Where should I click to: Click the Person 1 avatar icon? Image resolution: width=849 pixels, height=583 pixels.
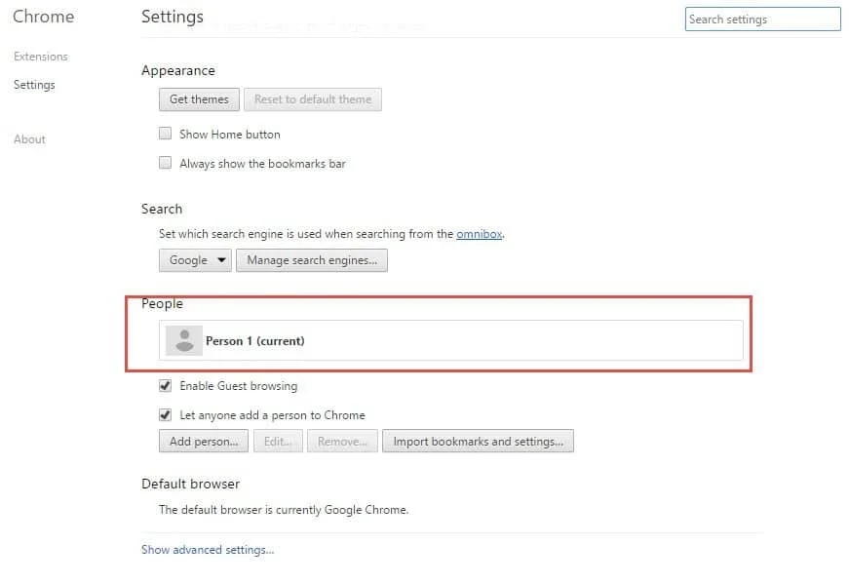click(x=183, y=340)
